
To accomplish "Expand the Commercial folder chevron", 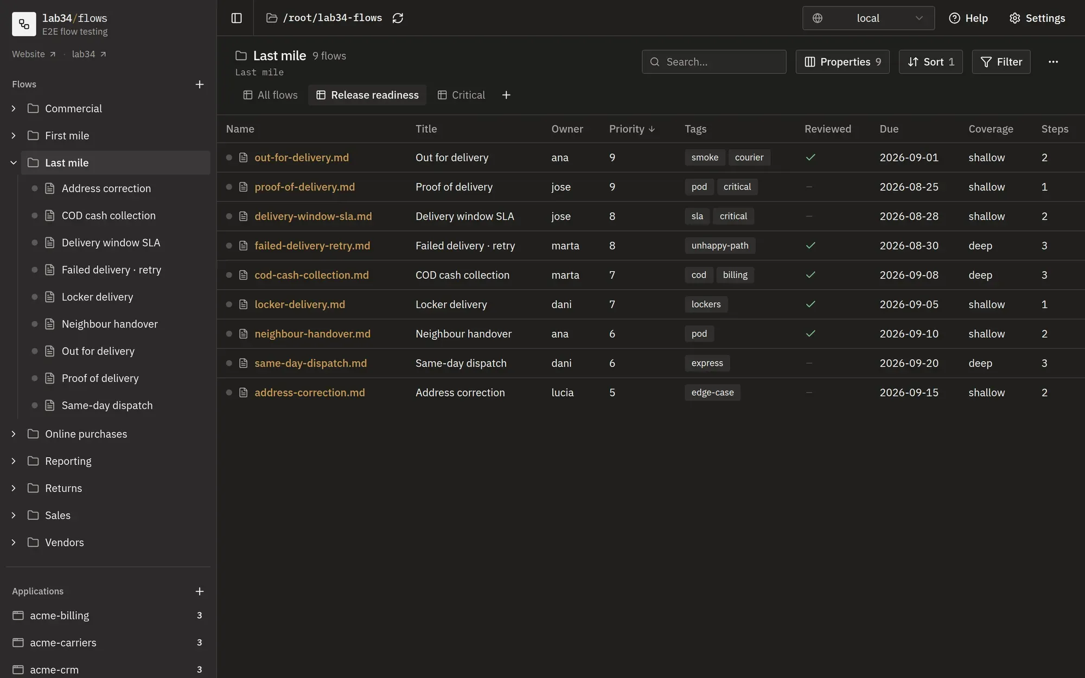I will (14, 108).
